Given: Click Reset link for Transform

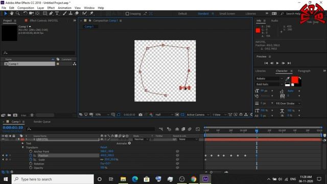Looking at the screenshot, I should click(x=104, y=147).
